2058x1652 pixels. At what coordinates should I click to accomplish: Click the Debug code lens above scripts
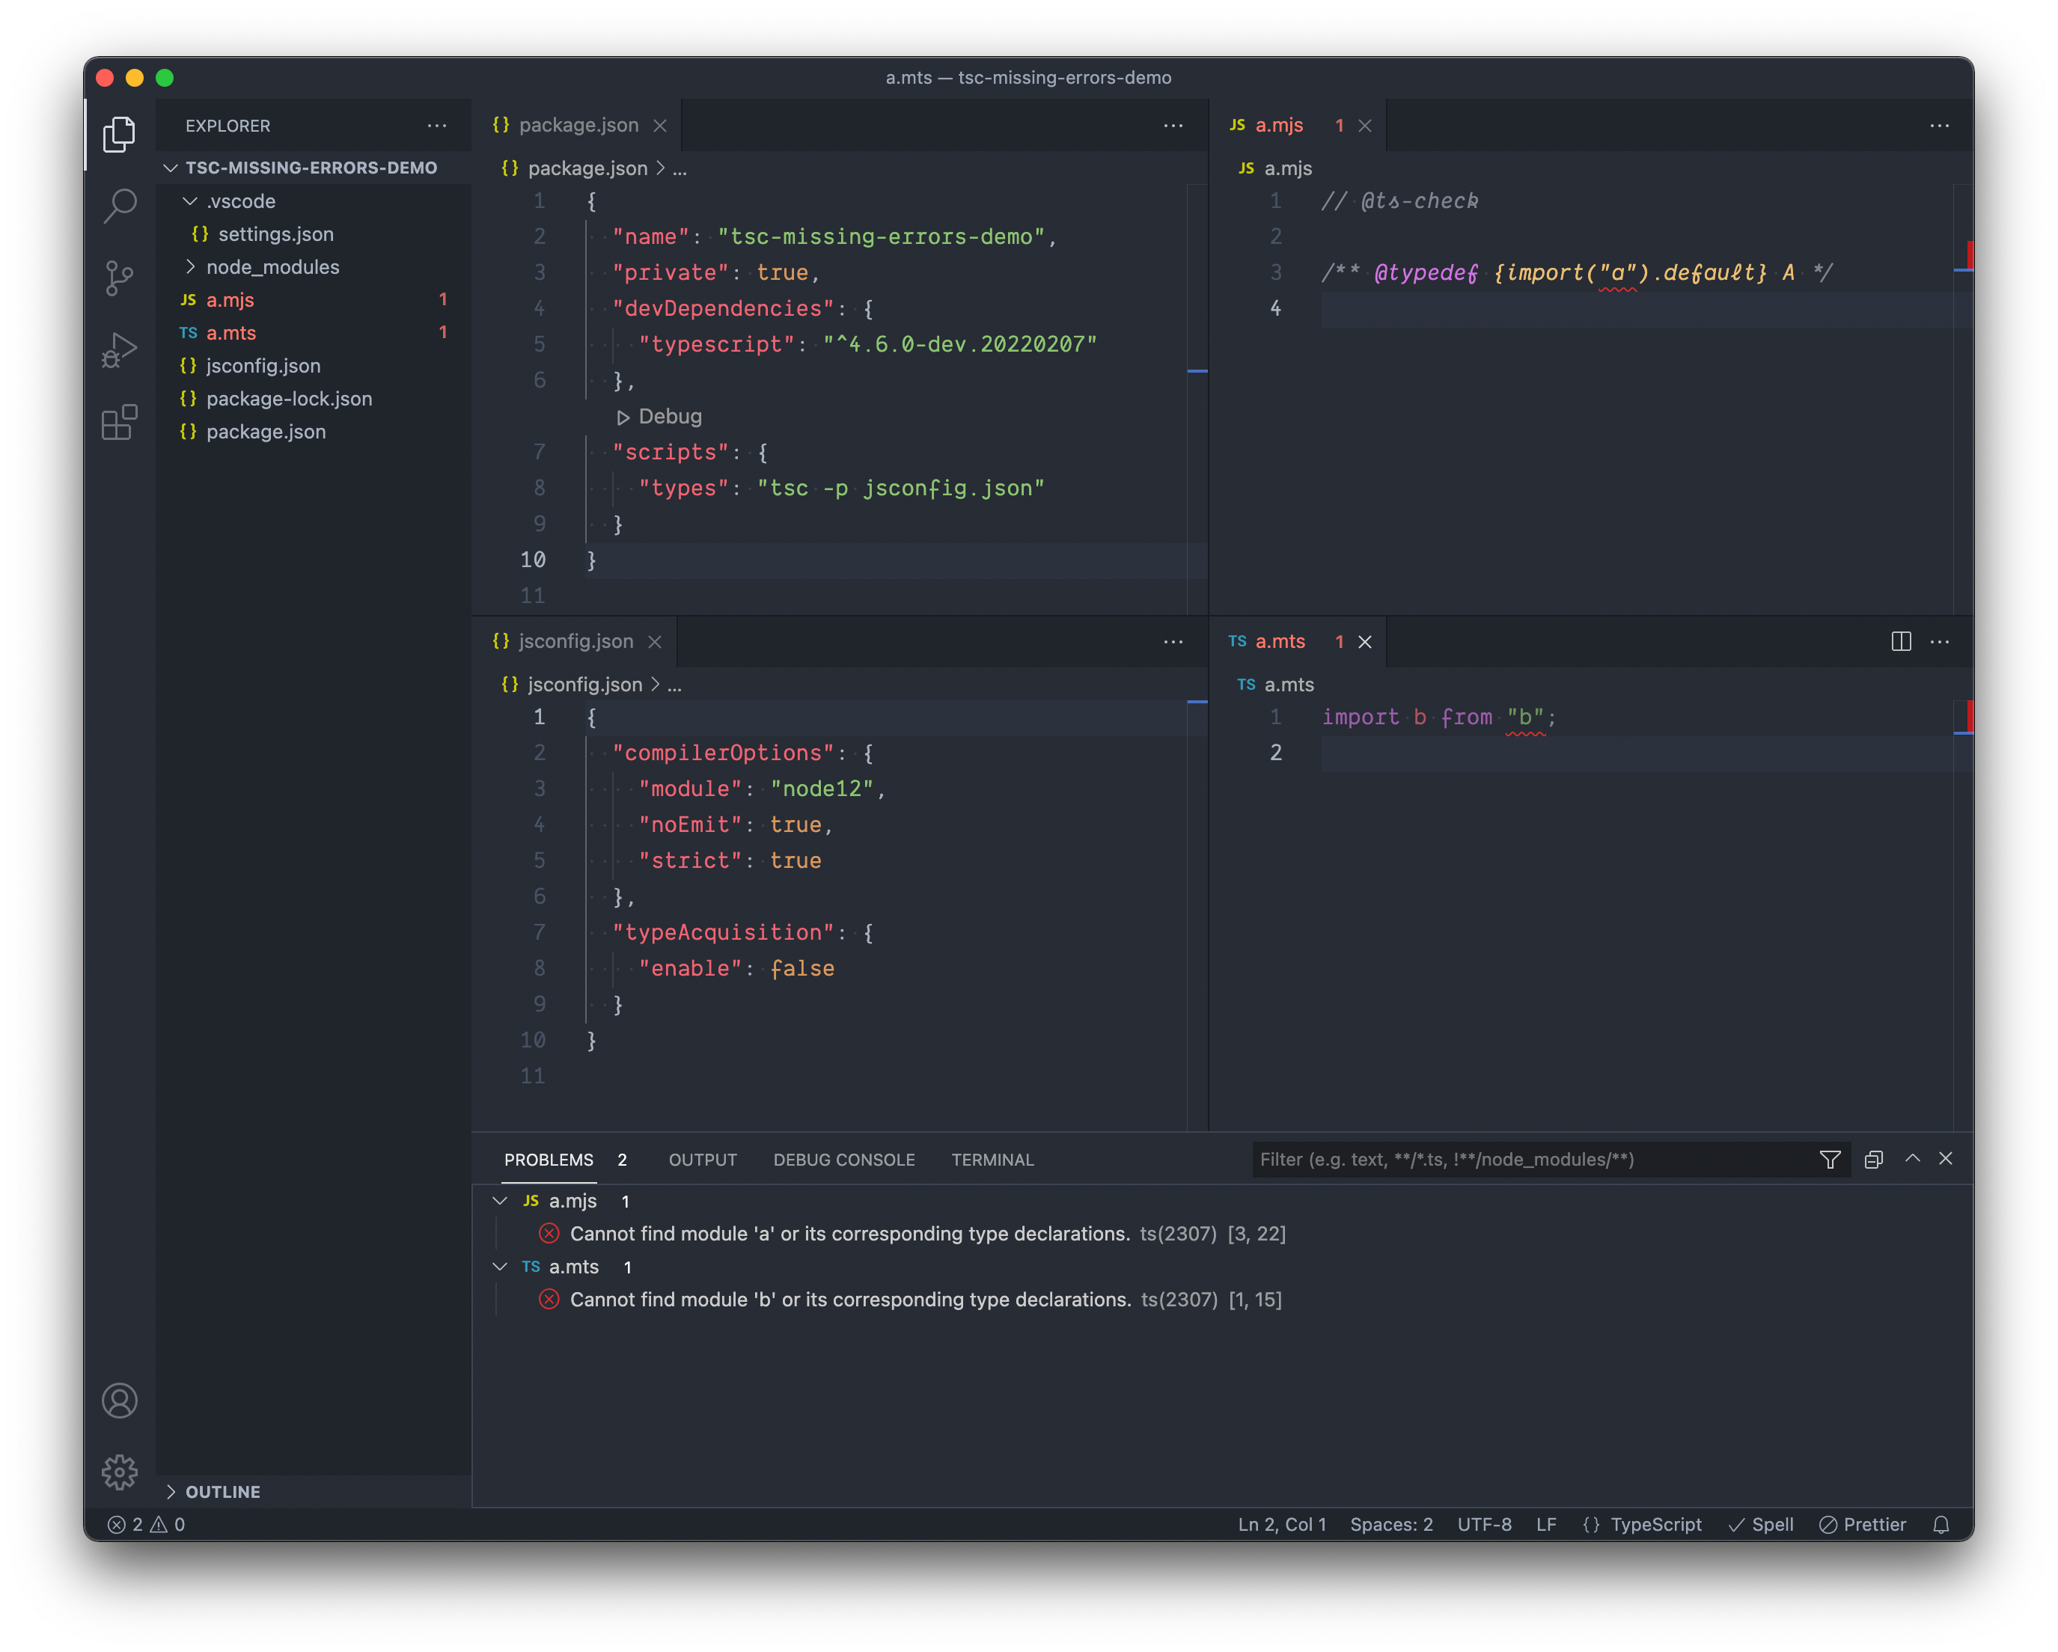click(x=661, y=417)
